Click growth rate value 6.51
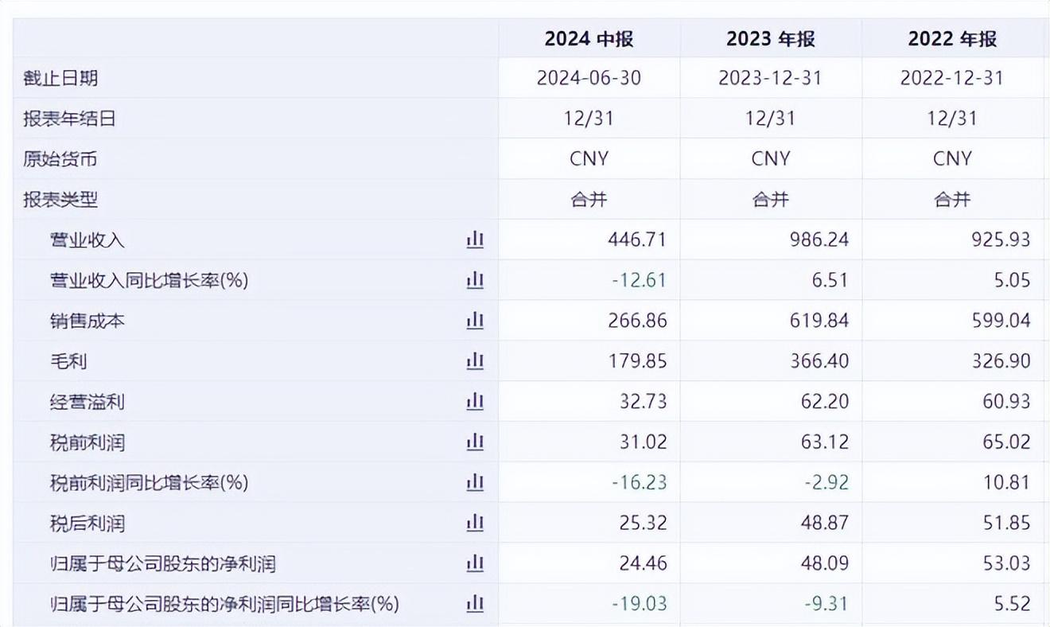This screenshot has height=627, width=1050. (829, 280)
